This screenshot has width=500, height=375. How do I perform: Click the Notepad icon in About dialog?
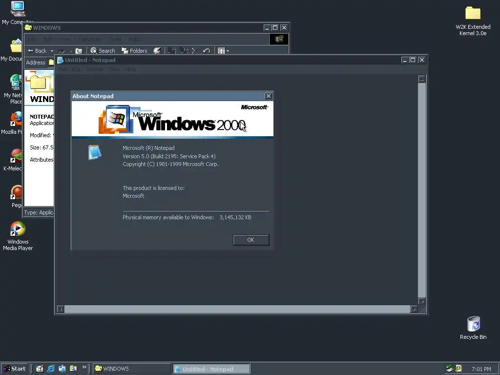click(x=95, y=152)
